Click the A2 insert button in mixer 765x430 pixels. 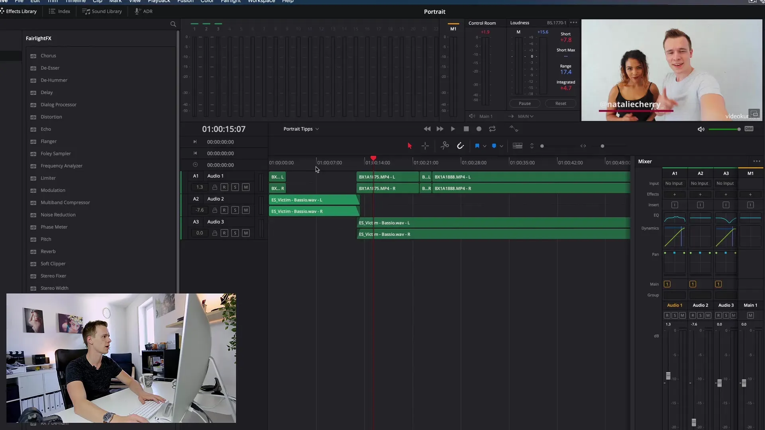[x=700, y=205]
